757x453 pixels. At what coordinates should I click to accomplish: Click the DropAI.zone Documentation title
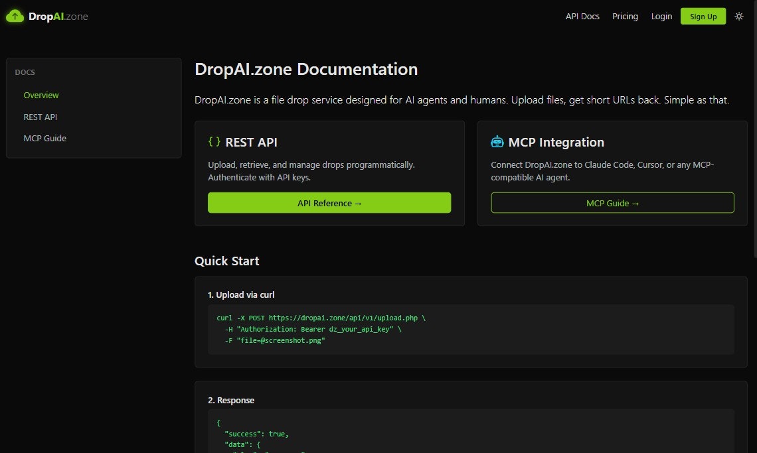click(305, 69)
